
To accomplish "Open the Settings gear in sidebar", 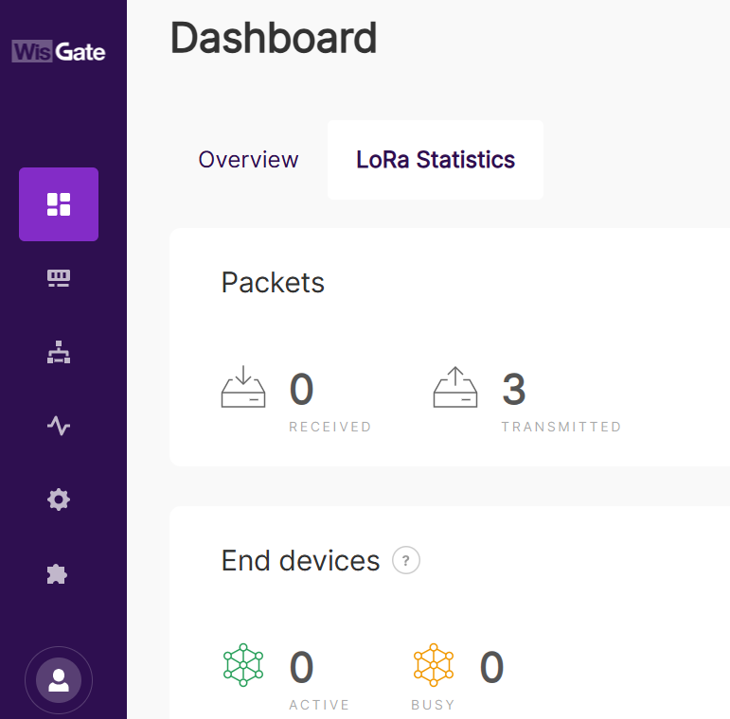I will click(x=59, y=500).
